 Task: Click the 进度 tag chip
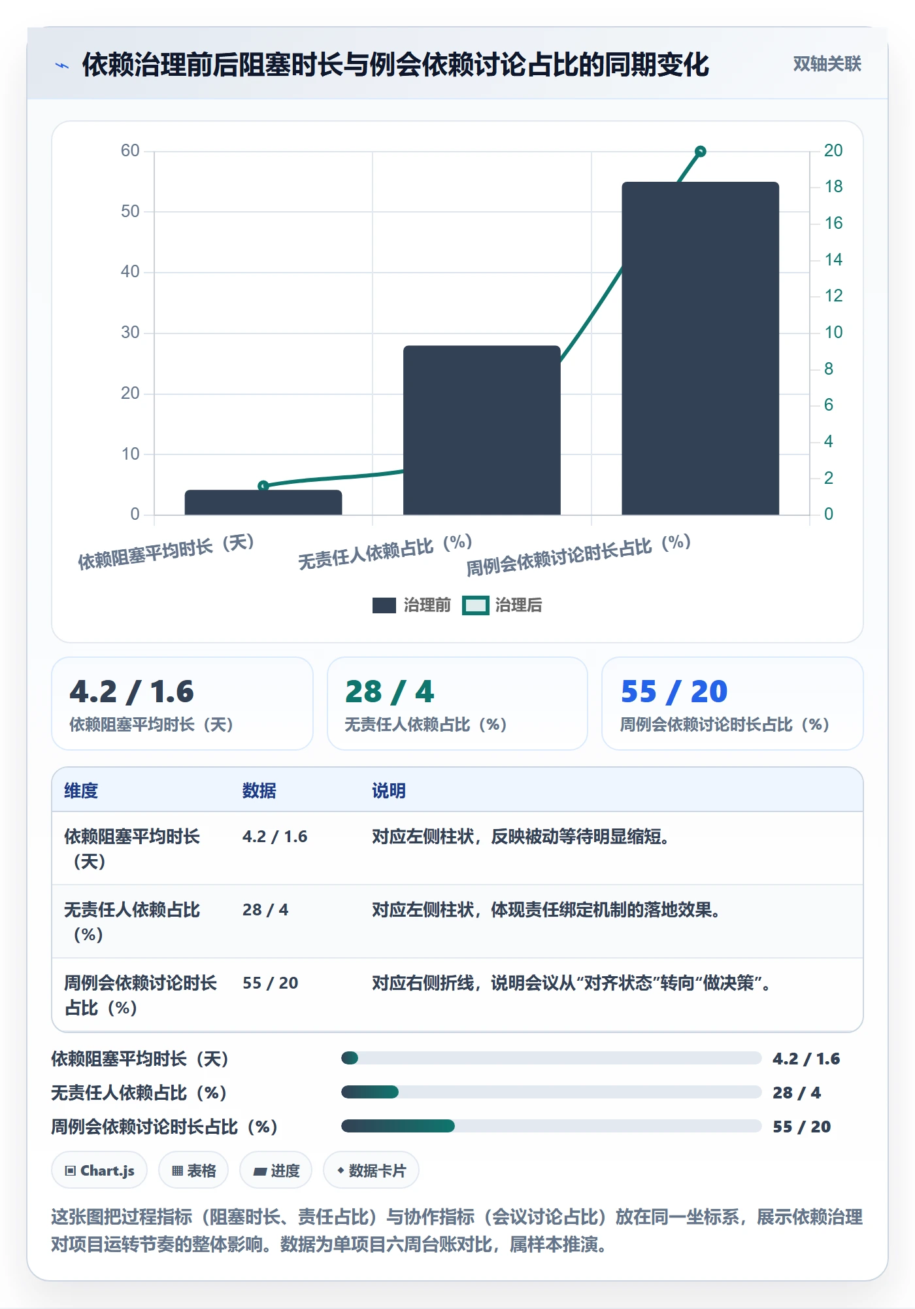tap(276, 1170)
